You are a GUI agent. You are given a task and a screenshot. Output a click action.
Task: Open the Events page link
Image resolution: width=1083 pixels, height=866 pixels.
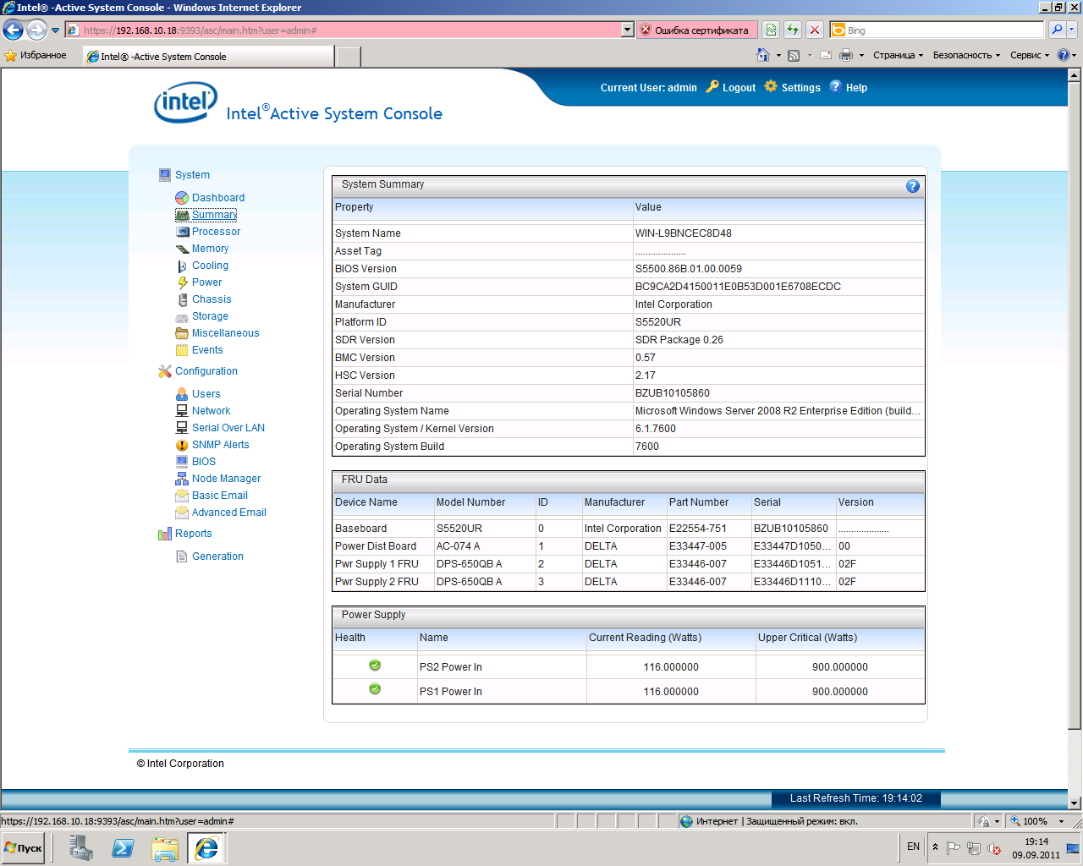tap(207, 350)
